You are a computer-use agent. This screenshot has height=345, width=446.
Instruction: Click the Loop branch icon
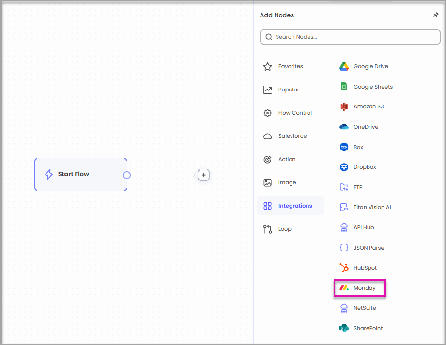267,229
